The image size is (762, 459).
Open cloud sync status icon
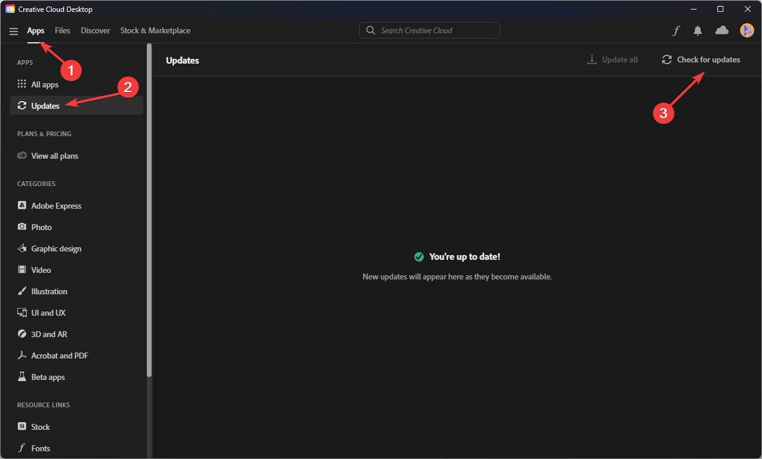[722, 30]
